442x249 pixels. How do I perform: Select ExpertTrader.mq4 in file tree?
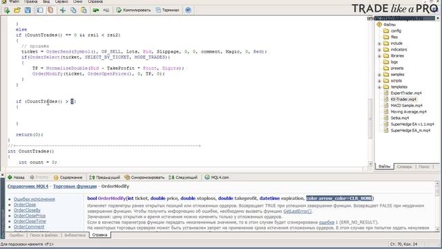tap(406, 93)
